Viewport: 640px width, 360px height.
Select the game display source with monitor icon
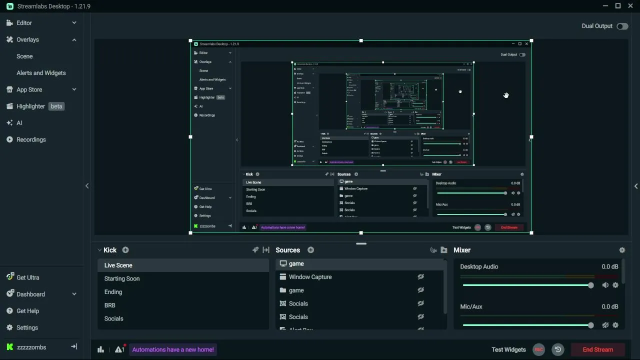point(359,264)
